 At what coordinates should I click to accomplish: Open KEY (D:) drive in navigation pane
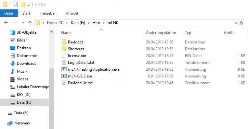click(24, 94)
